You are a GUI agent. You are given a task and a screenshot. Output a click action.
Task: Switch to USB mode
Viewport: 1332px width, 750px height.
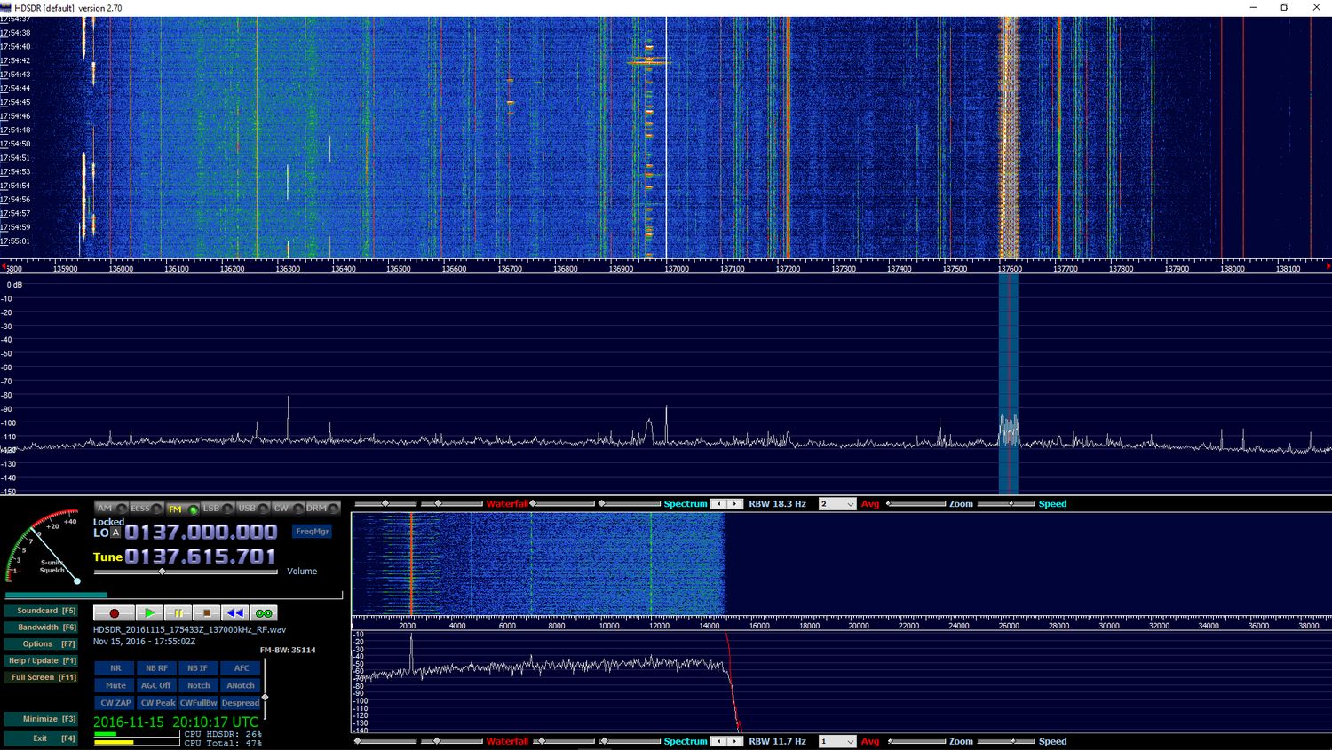[248, 509]
